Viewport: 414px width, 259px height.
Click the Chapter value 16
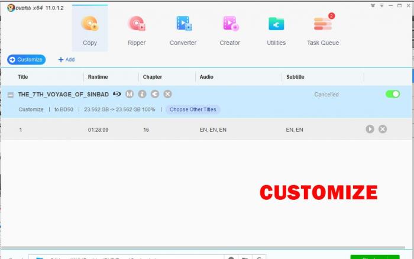click(146, 130)
